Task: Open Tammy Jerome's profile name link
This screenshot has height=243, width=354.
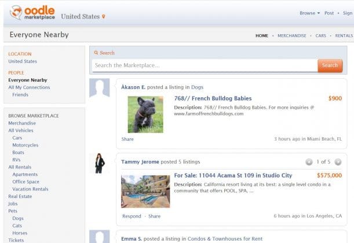Action: click(x=140, y=162)
